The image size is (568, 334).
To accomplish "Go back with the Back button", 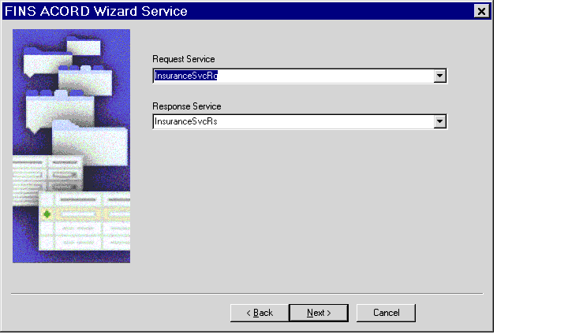I will 260,313.
